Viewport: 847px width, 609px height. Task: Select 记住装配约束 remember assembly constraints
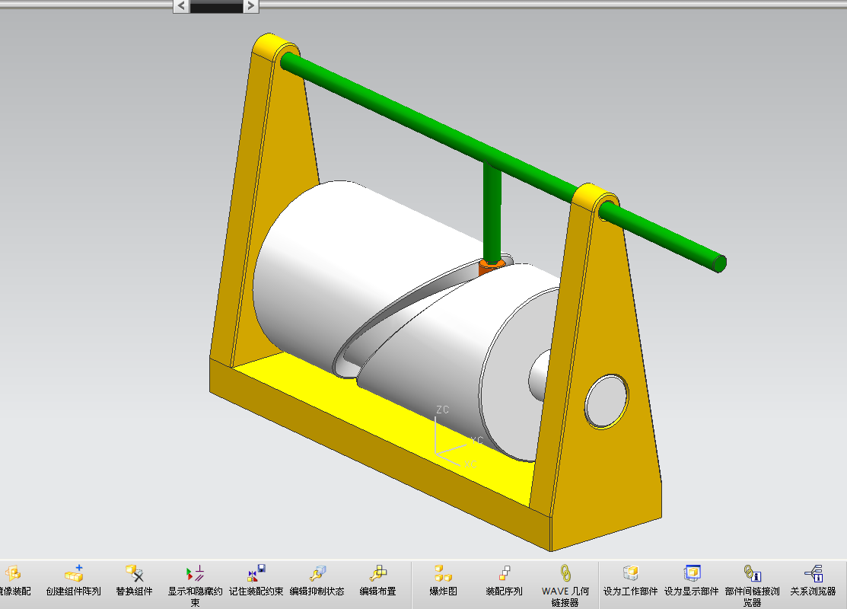[x=256, y=581]
